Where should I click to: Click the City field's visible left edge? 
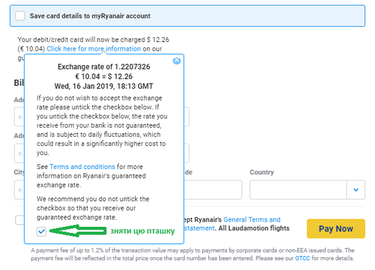(19, 190)
